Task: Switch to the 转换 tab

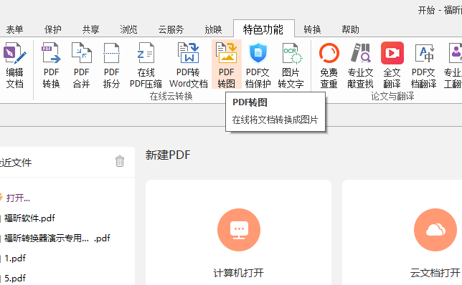Action: coord(312,29)
